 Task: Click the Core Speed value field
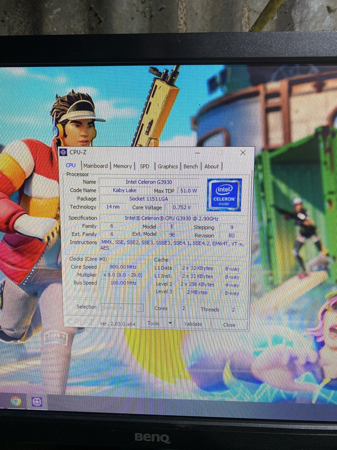pos(123,267)
